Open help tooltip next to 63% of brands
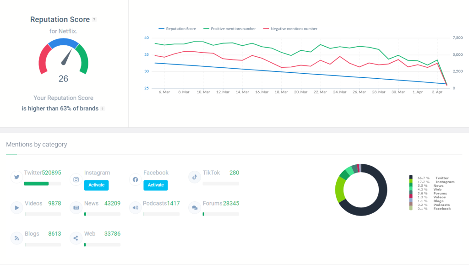Screen dimensions: 469x265 (102, 109)
